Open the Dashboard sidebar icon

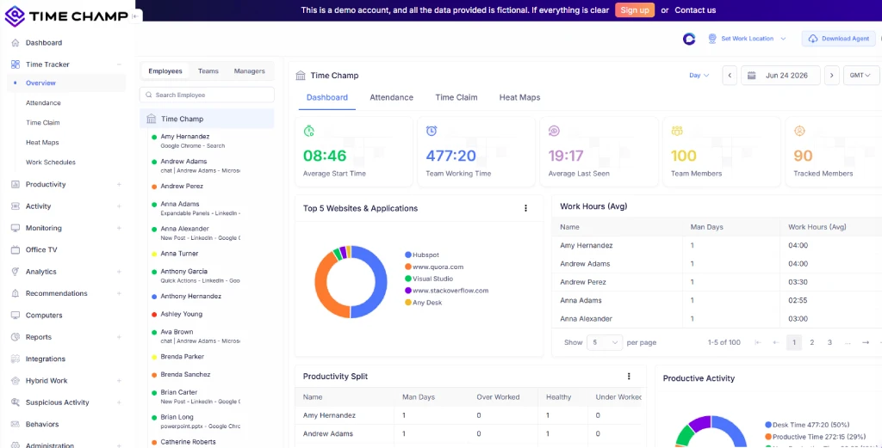pos(16,43)
